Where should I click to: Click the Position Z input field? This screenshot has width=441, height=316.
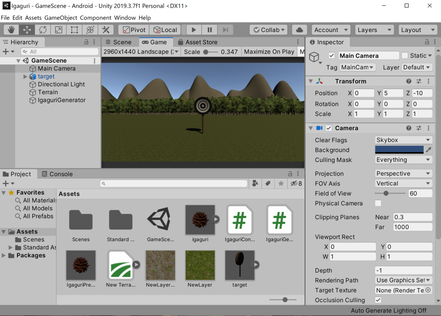(x=422, y=93)
